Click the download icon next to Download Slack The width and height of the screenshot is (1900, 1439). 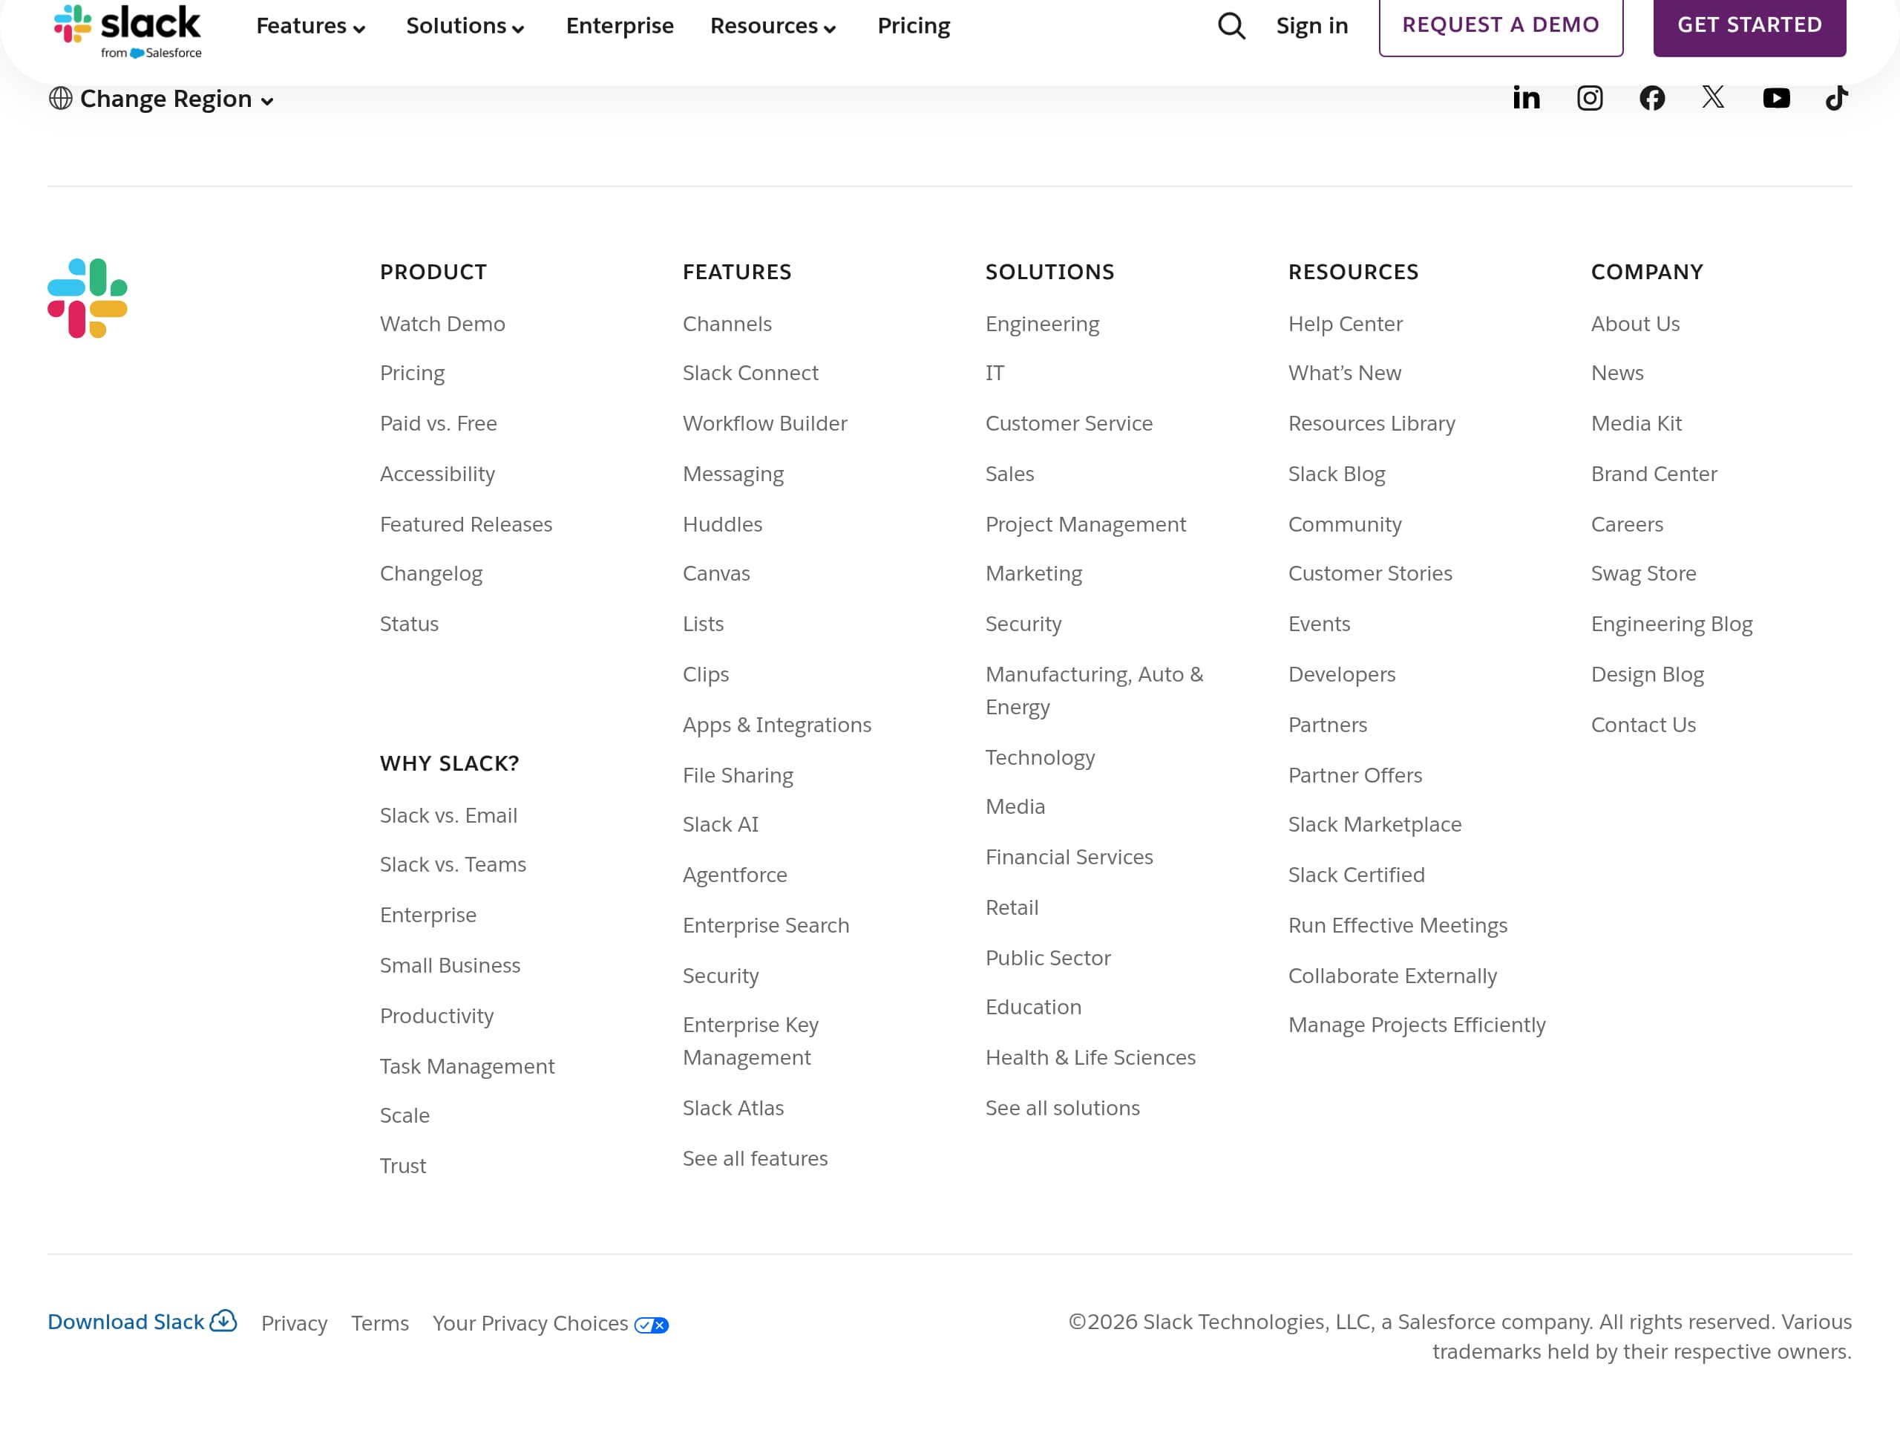click(x=224, y=1321)
